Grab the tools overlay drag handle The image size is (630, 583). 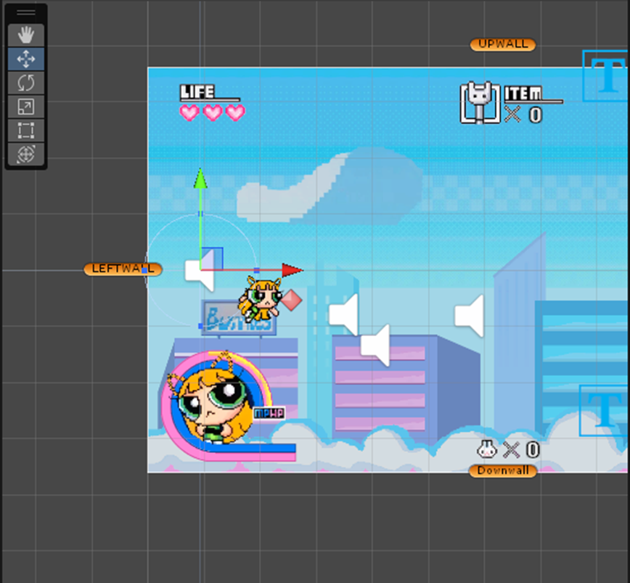click(25, 13)
